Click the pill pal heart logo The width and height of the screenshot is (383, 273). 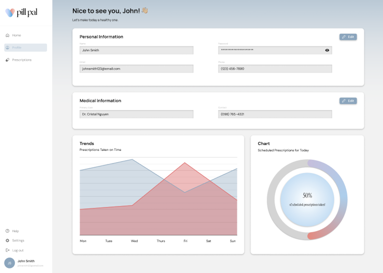[10, 13]
